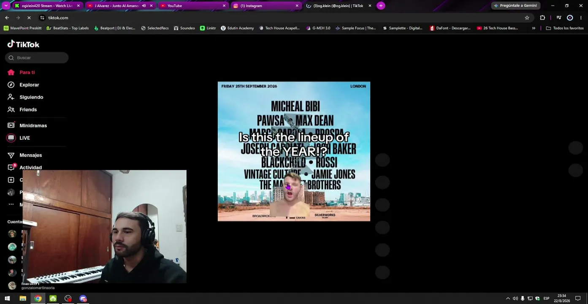Open Minidramas in the sidebar

(33, 125)
